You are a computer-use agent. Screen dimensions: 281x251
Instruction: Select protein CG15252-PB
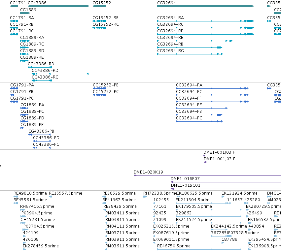pos(106,85)
